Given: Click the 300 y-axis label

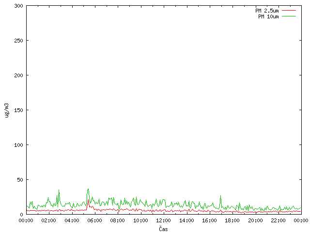Looking at the screenshot, I should [18, 6].
